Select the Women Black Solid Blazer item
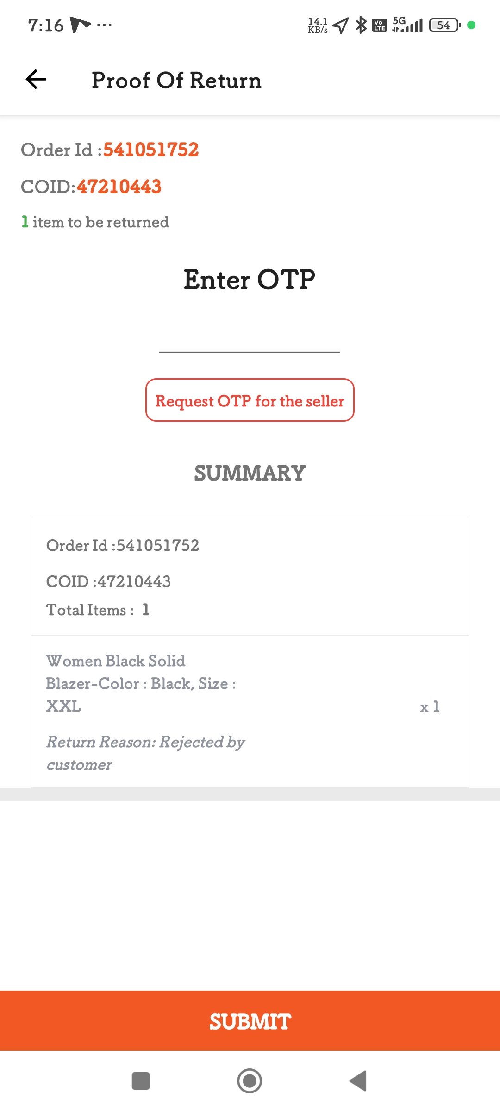 point(141,683)
